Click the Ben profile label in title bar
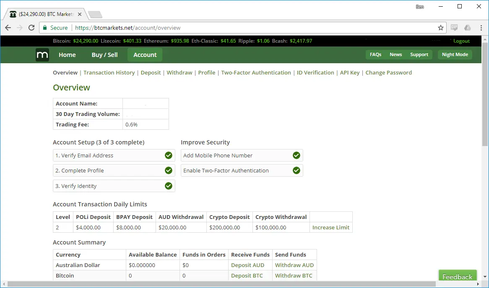 click(420, 7)
